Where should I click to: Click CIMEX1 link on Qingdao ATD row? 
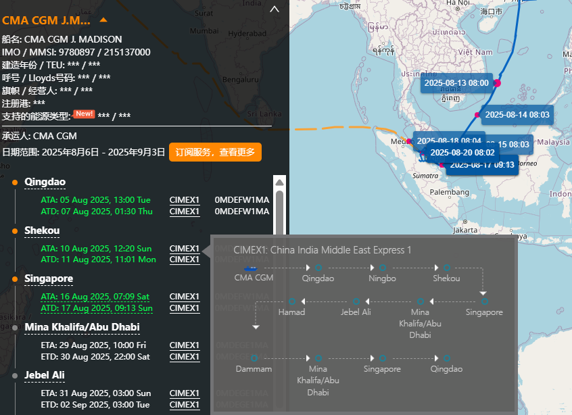[x=185, y=212]
